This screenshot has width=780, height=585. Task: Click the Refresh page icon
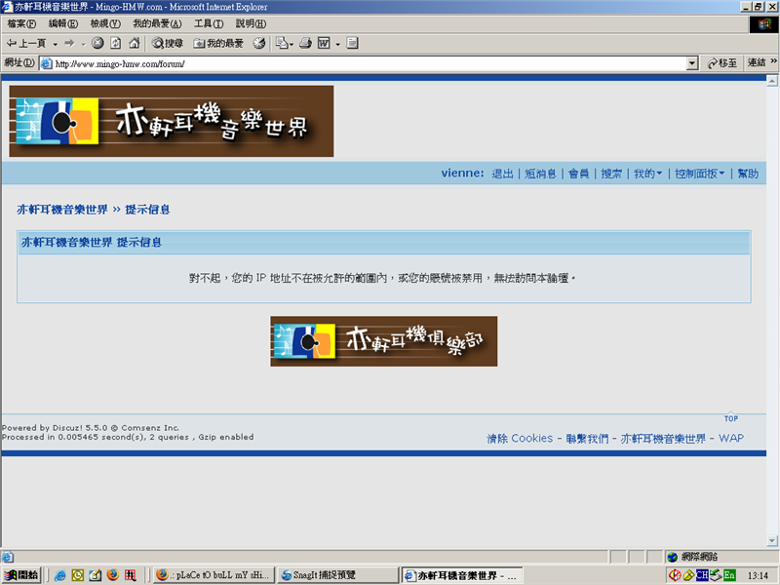116,43
